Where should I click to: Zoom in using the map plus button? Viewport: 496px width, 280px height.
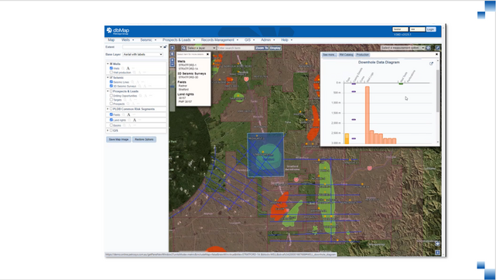point(173,60)
